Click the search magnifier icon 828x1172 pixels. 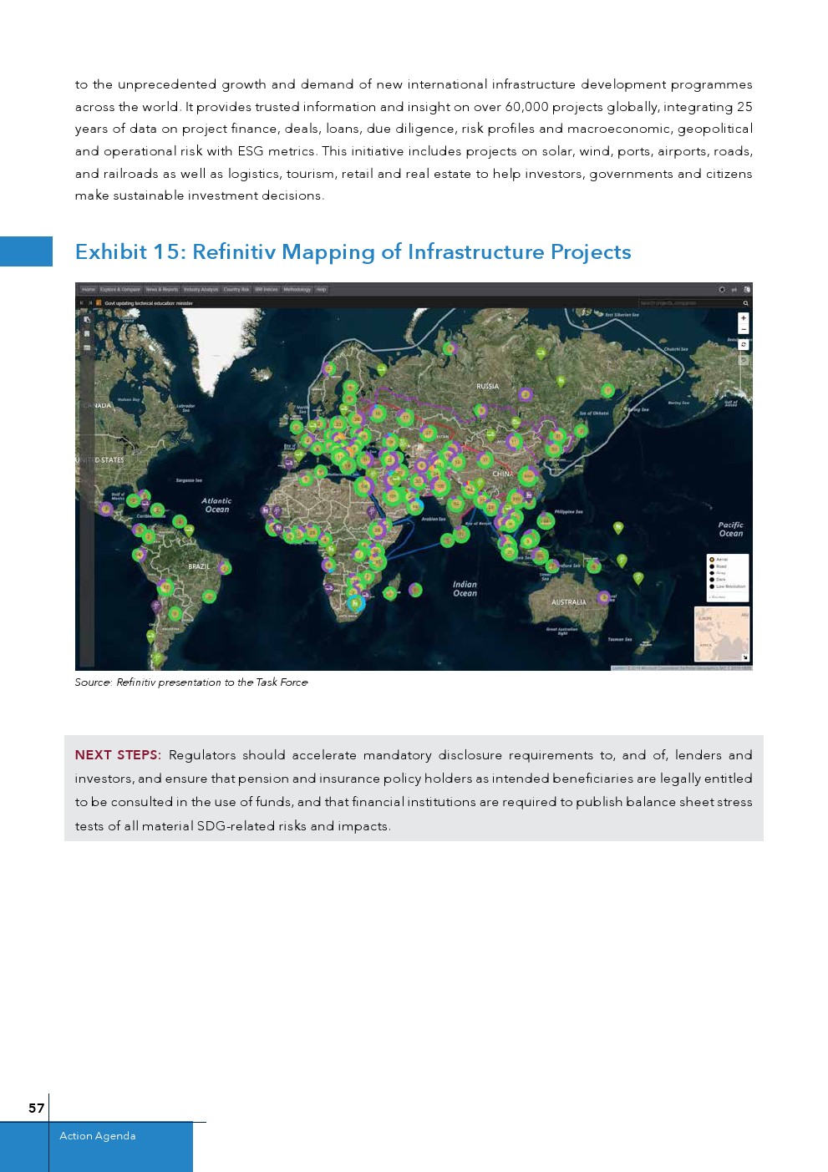tap(745, 303)
